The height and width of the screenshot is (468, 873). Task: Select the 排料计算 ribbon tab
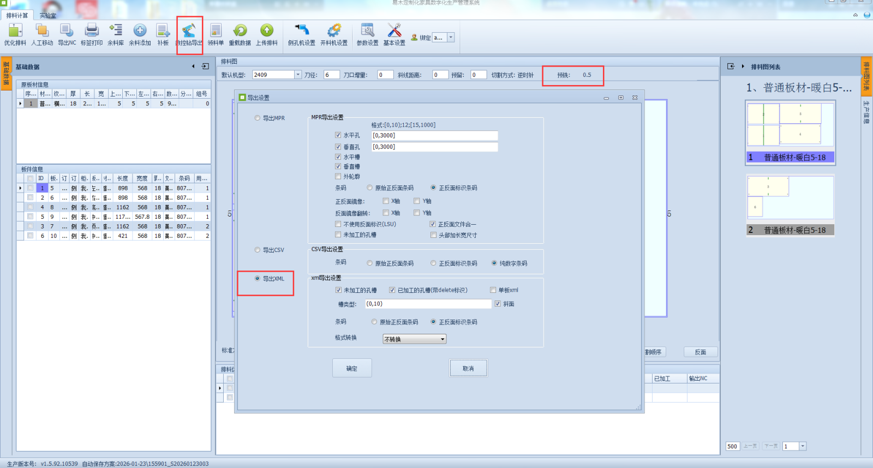[x=17, y=15]
